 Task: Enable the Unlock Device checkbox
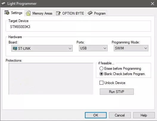pos(101,83)
